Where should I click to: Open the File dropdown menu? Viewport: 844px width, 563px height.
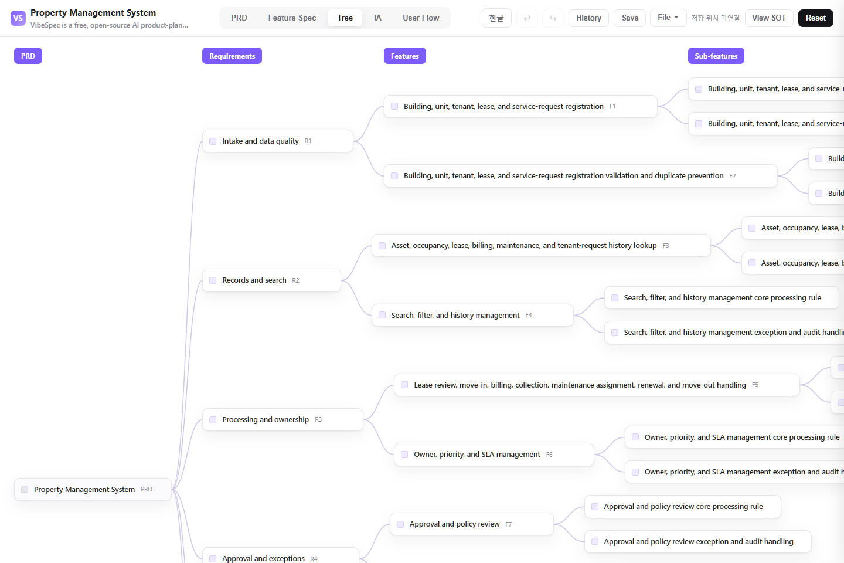668,18
